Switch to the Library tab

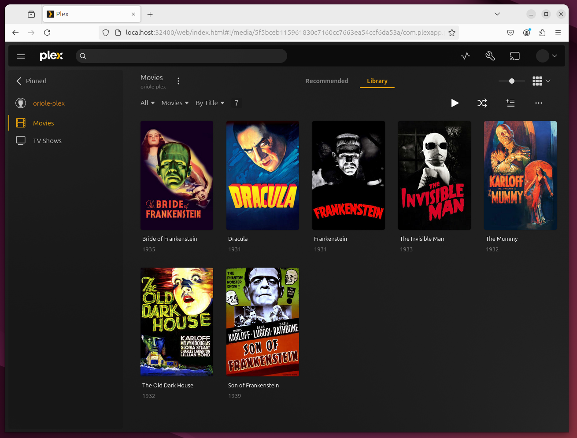point(377,81)
